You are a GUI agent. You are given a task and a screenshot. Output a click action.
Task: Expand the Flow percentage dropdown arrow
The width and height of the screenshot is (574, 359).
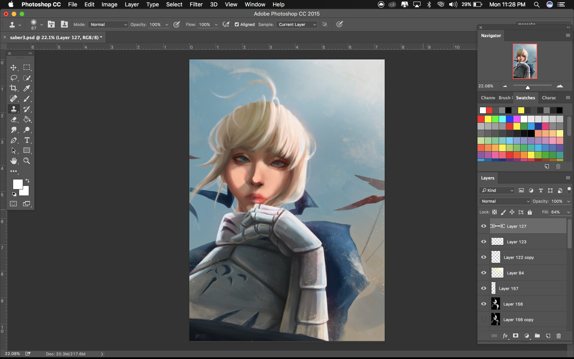[216, 25]
